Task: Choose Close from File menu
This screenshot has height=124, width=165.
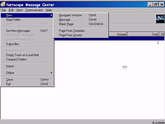Action: coord(27,80)
